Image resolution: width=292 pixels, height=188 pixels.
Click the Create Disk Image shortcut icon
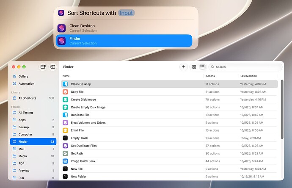point(65,100)
